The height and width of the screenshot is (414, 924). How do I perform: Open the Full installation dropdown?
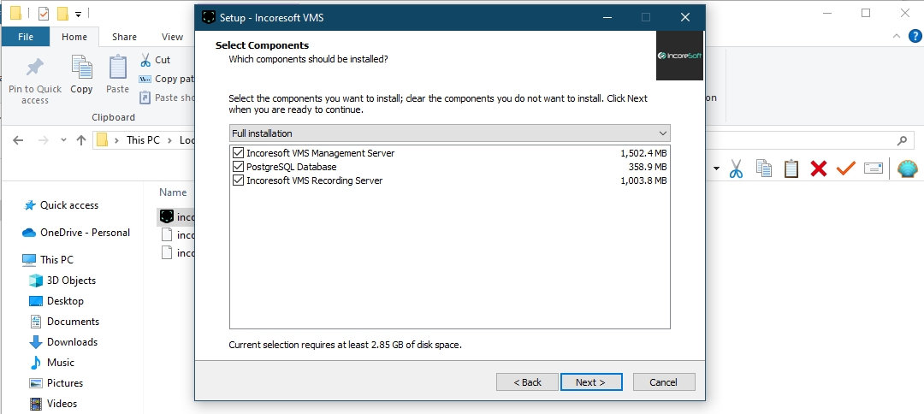(450, 133)
